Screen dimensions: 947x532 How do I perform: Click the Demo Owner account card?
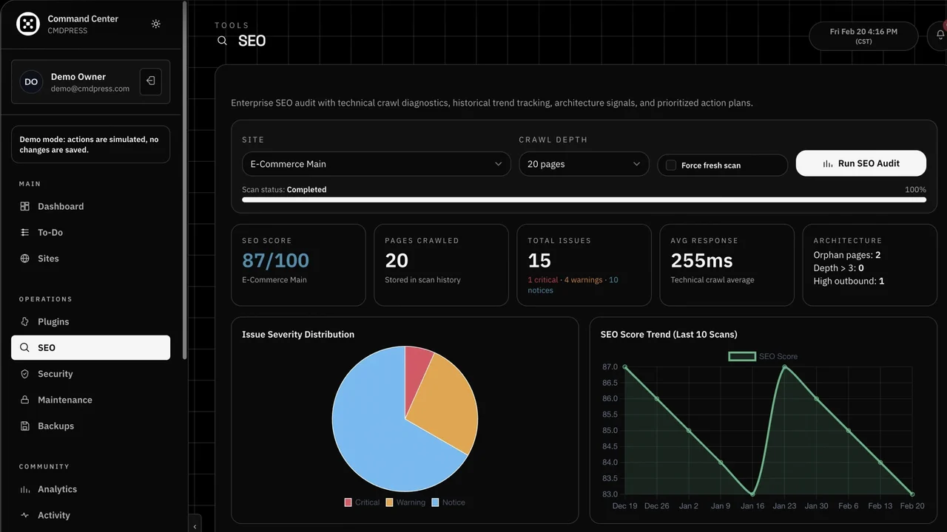point(90,82)
